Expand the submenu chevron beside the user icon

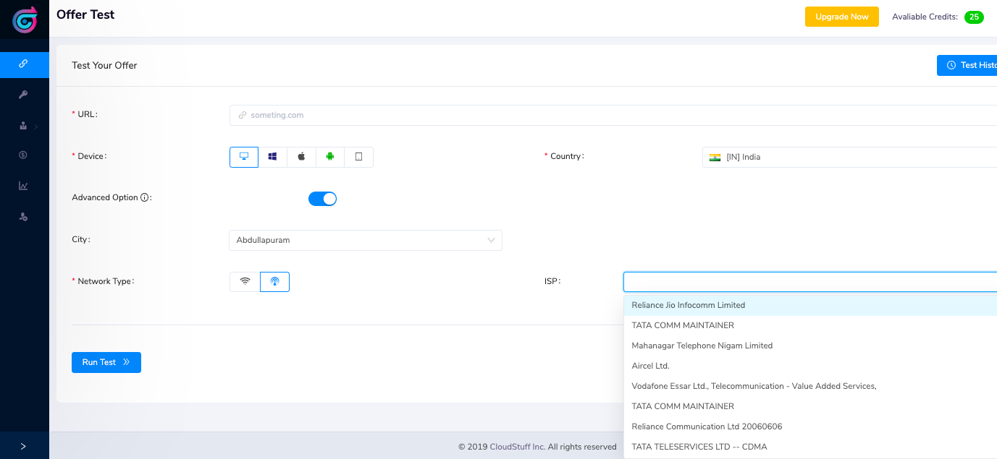(36, 126)
